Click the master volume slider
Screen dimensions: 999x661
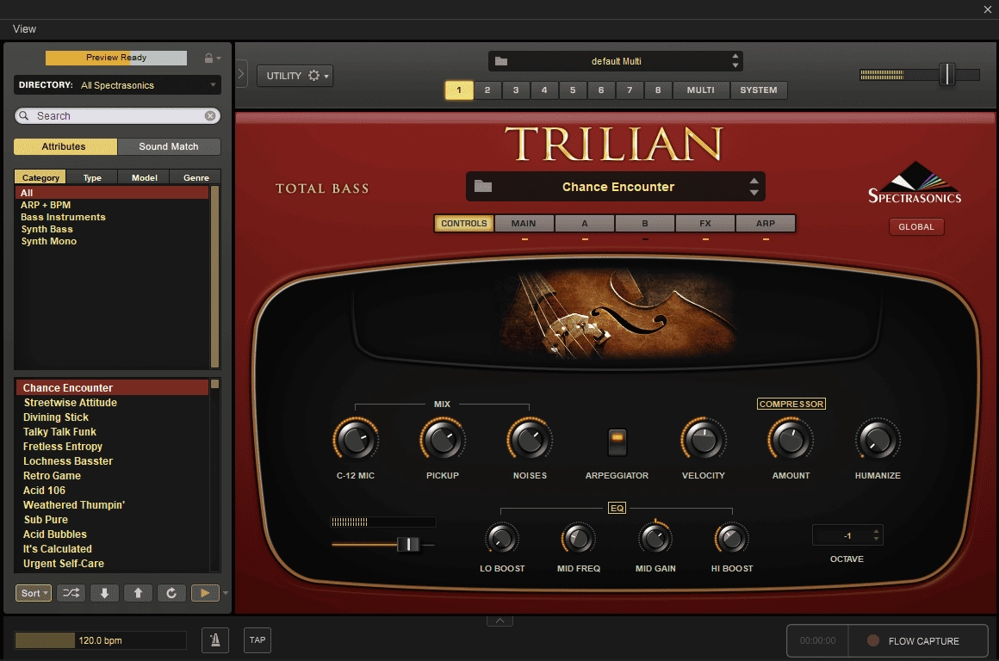tap(920, 75)
